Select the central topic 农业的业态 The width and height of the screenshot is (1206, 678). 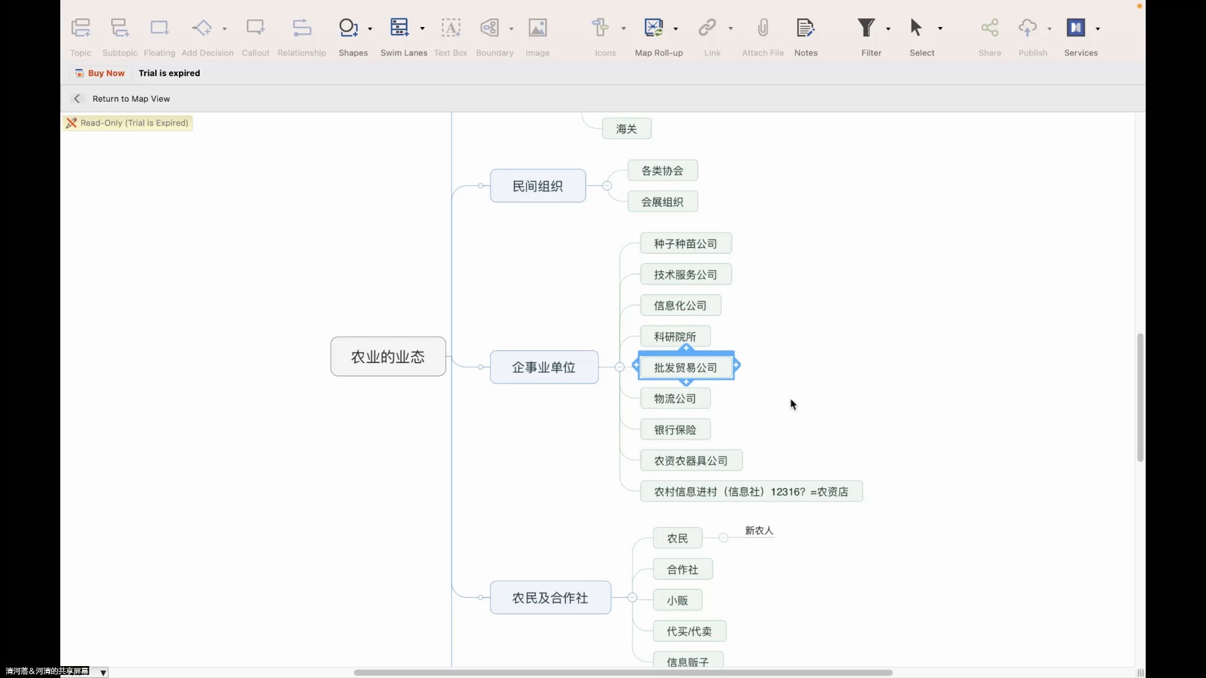(388, 357)
